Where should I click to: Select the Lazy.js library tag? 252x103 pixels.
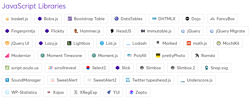48,43
